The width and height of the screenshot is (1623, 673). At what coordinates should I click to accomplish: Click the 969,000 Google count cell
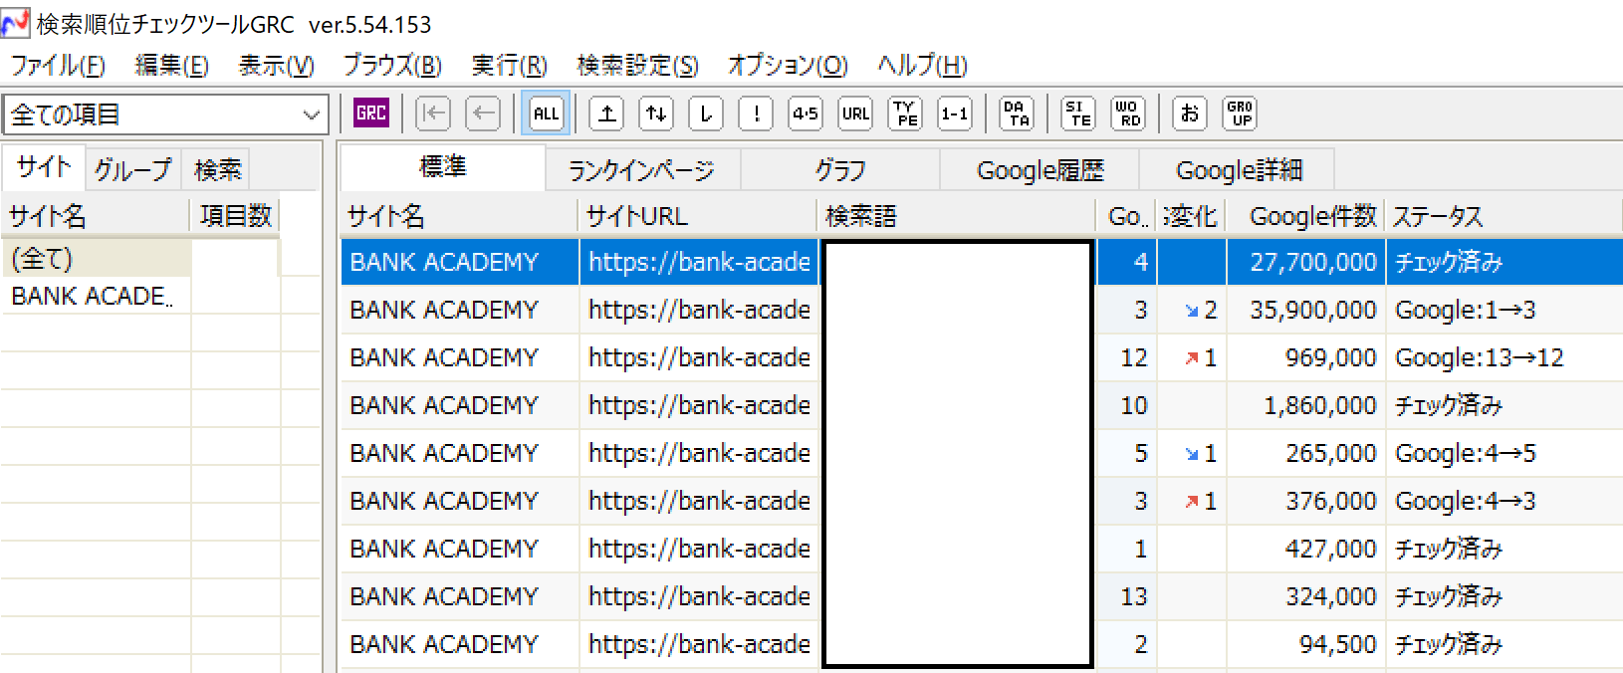[1306, 357]
